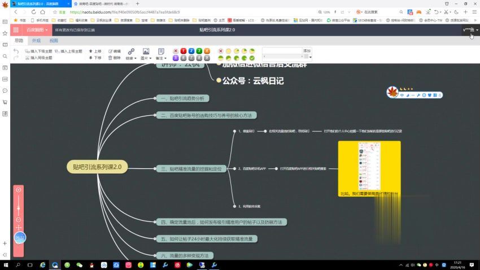This screenshot has height=270, width=480.
Task: Click the insert parent topic button (插入上级主题)
Action: (x=68, y=51)
